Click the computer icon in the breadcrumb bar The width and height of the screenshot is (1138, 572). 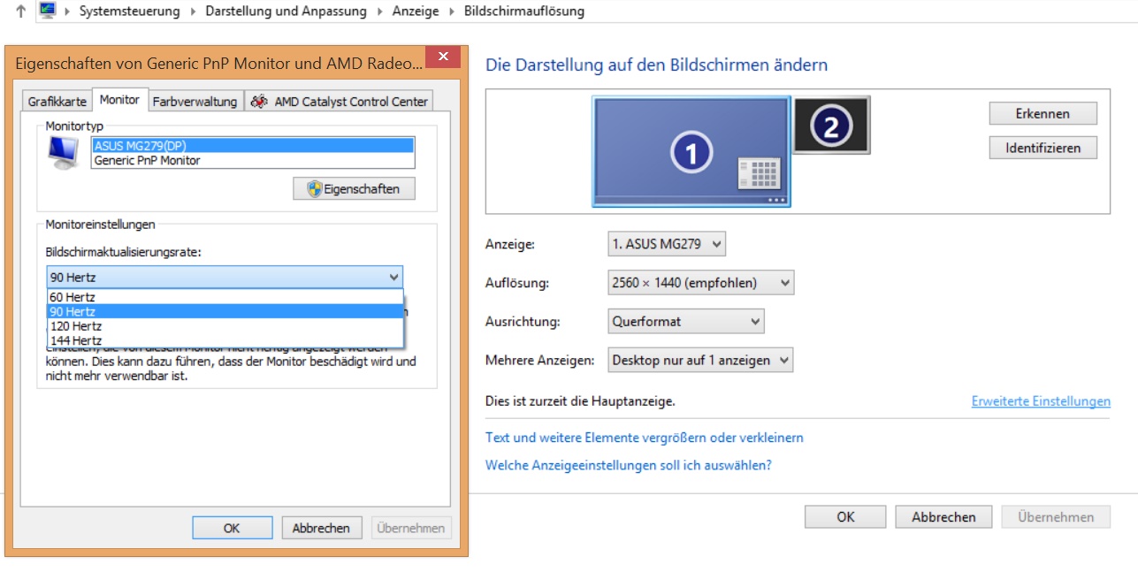coord(47,11)
